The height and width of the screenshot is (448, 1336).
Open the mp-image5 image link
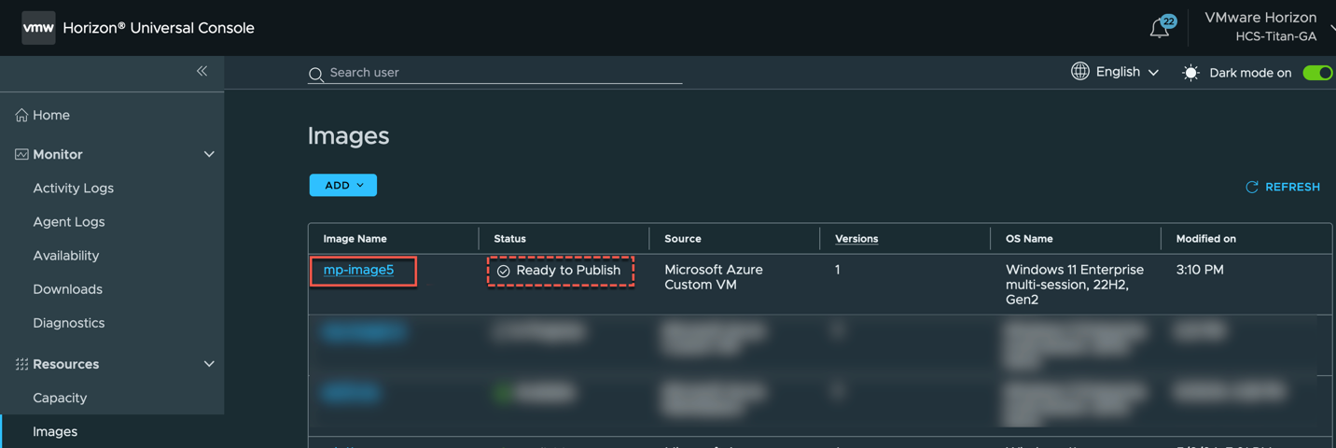click(358, 270)
